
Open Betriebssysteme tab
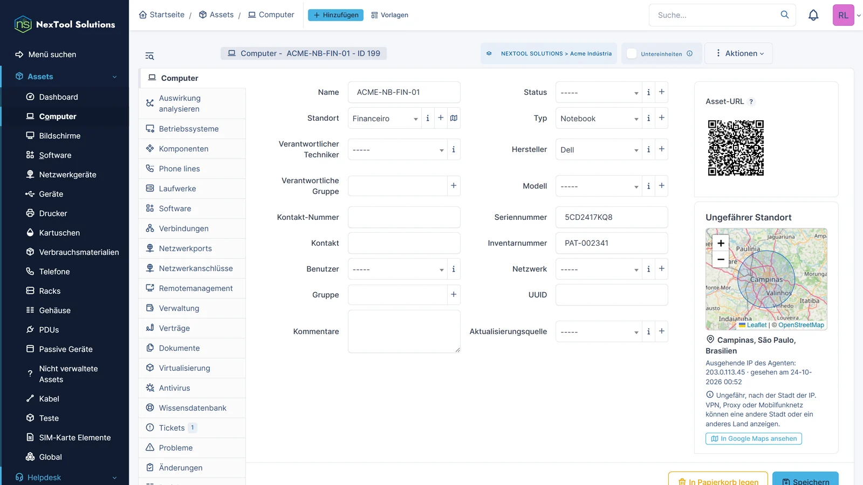click(x=193, y=129)
